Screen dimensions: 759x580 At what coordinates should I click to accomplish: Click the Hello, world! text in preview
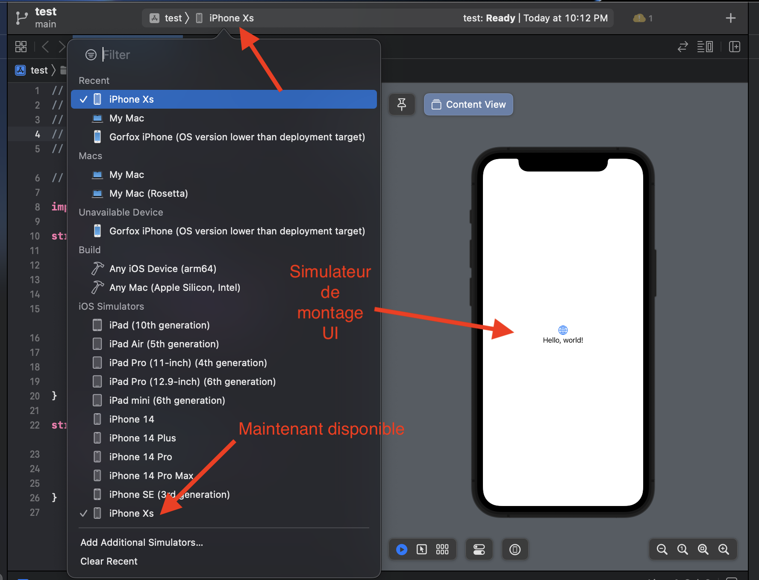click(x=563, y=340)
